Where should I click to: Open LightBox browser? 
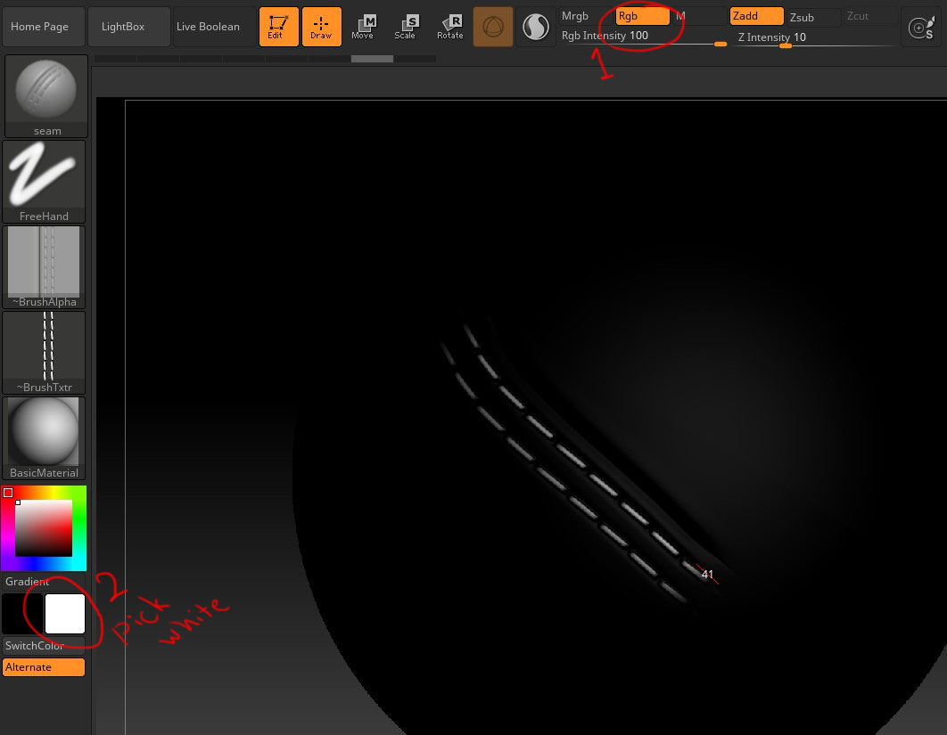[128, 27]
